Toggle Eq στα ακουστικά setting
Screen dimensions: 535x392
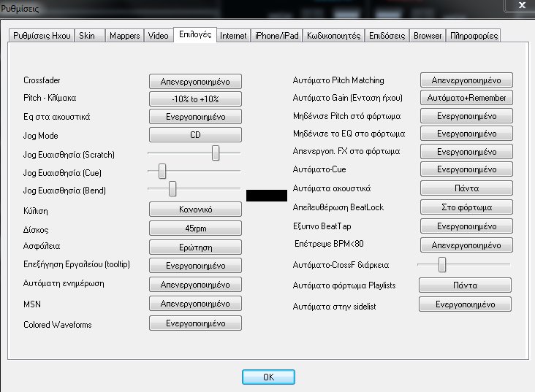pyautogui.click(x=195, y=117)
